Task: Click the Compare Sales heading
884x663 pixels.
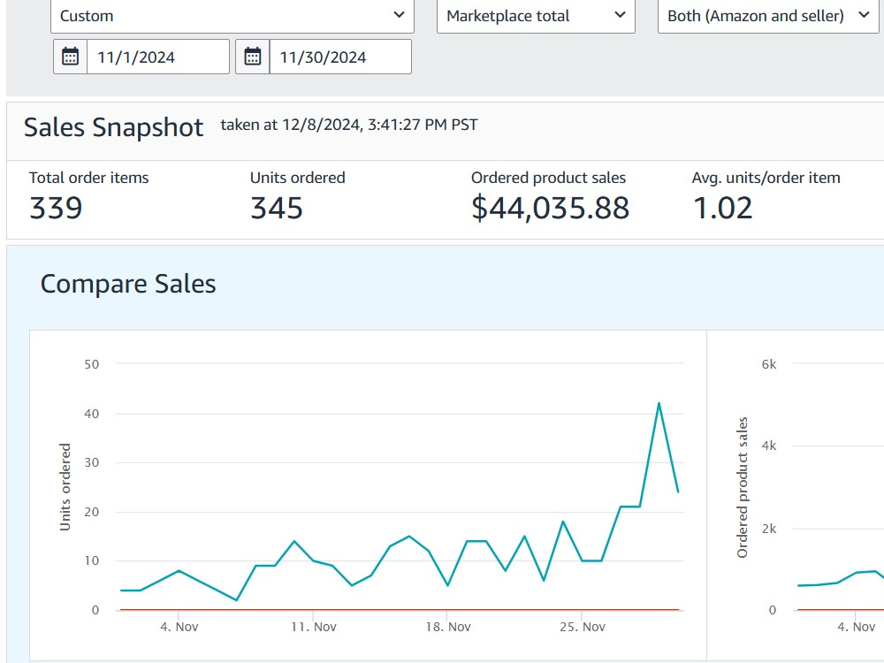Action: pos(128,284)
